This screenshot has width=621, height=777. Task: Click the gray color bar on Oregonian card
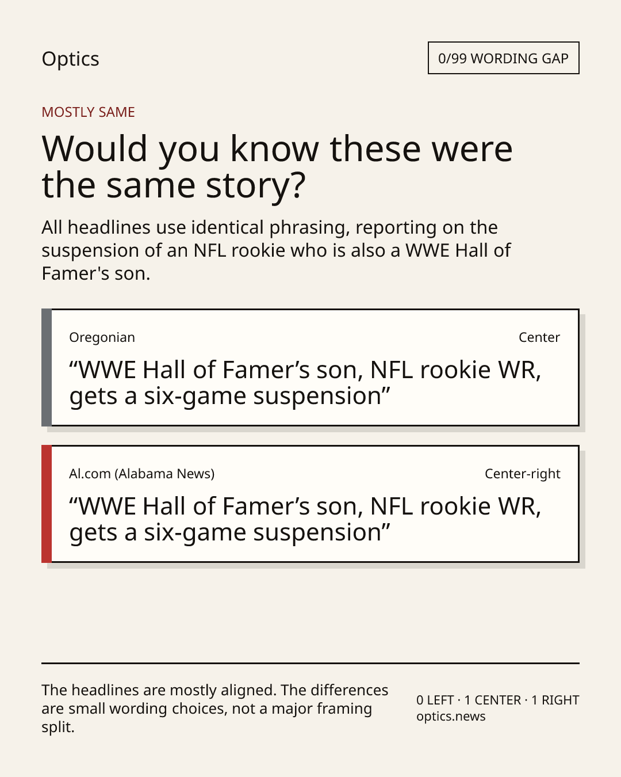tap(47, 368)
